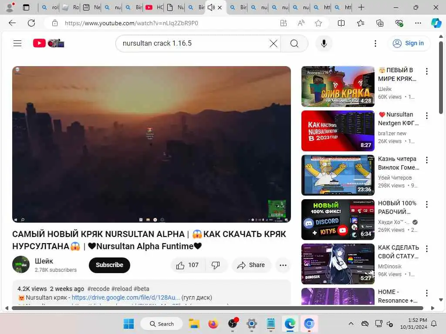
Task: Start voice search with microphone icon
Action: 324,43
